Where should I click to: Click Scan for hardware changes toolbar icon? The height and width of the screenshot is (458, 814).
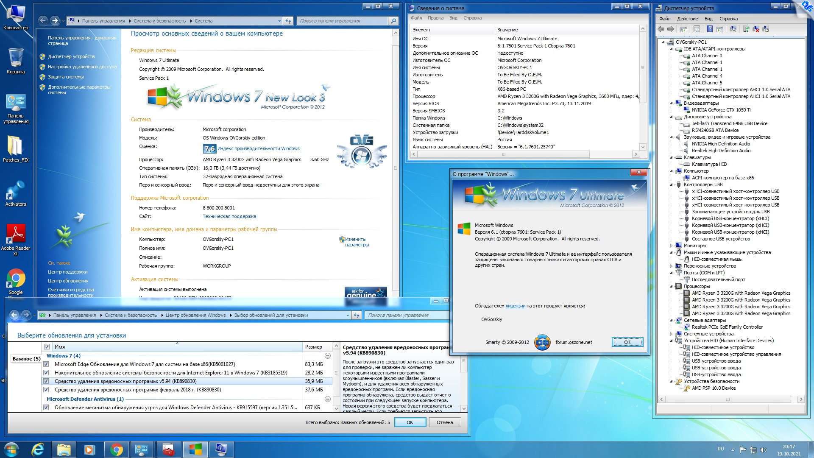point(733,29)
